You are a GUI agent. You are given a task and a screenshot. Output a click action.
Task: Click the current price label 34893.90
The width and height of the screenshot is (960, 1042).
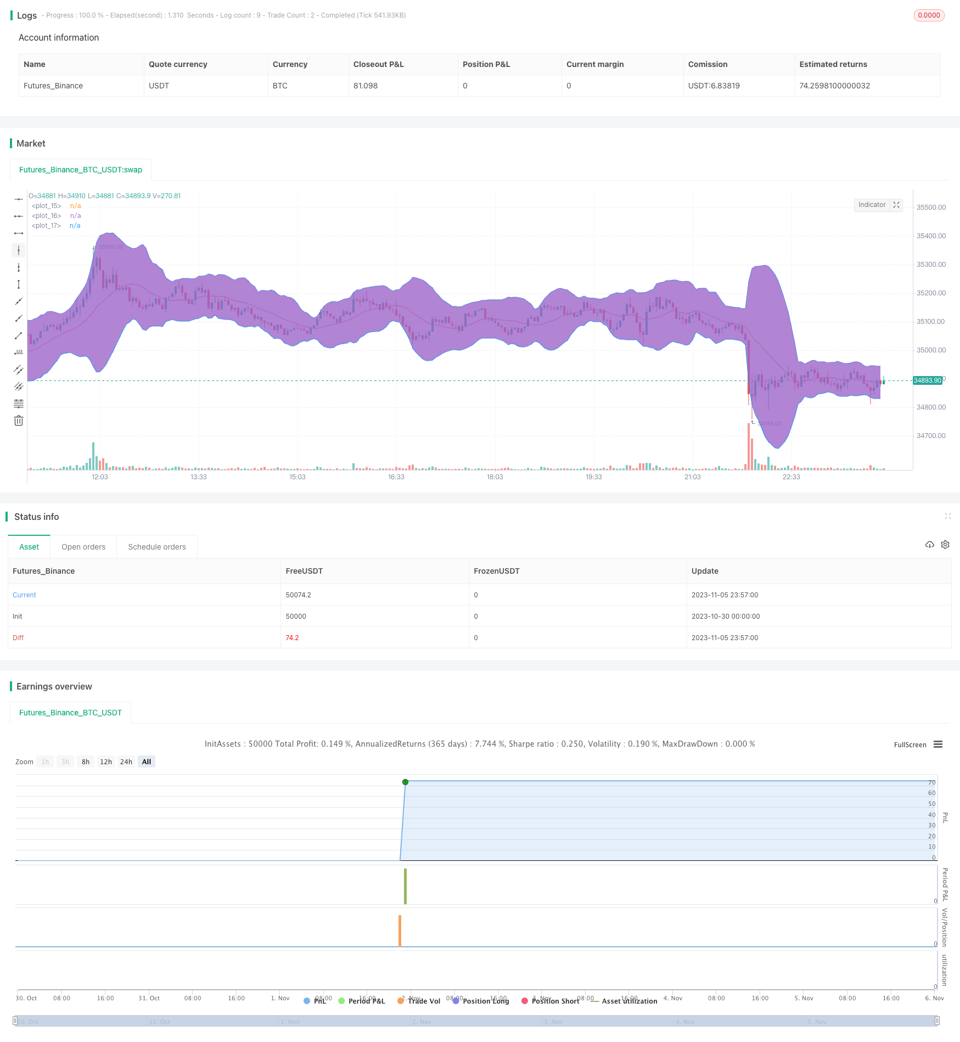pyautogui.click(x=928, y=380)
